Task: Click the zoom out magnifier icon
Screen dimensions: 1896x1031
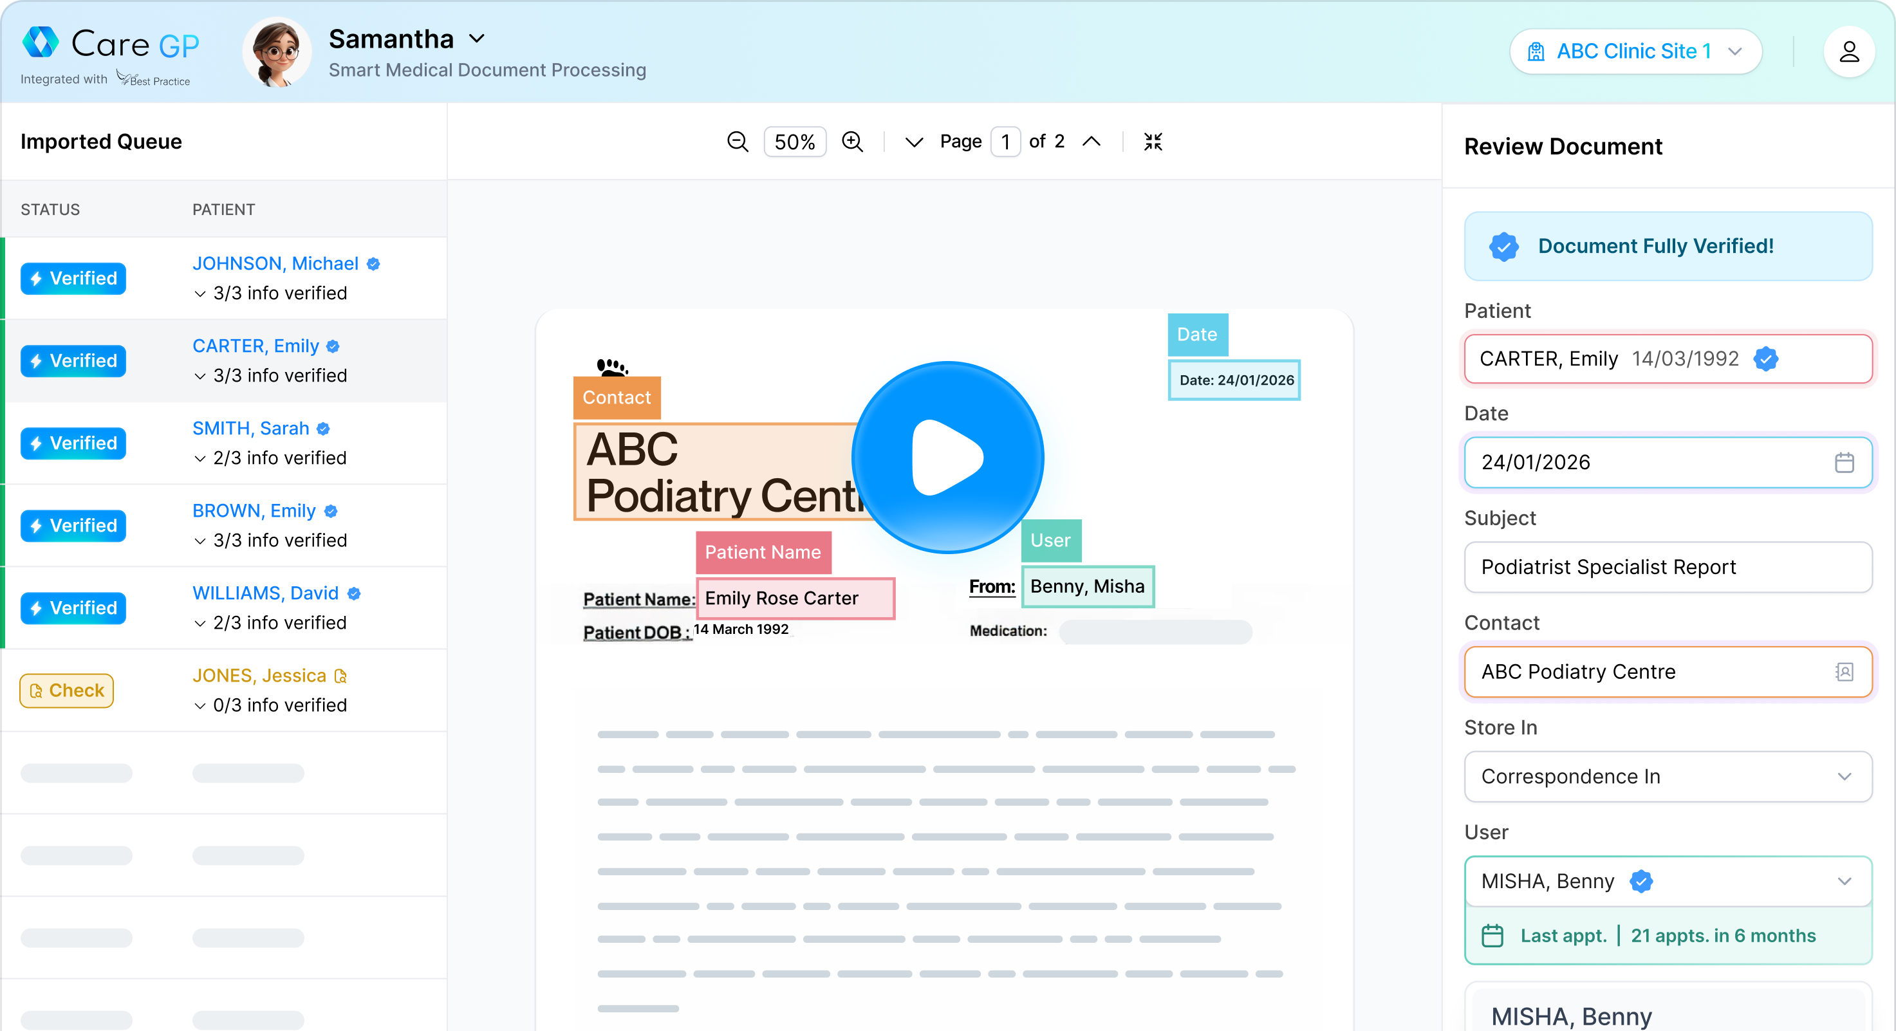Action: click(x=737, y=142)
